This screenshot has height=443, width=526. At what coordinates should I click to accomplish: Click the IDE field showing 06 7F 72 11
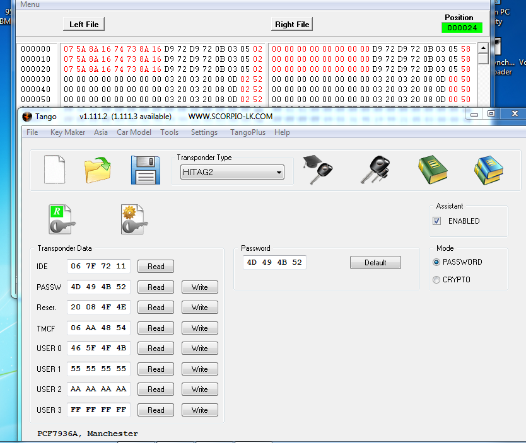(98, 266)
